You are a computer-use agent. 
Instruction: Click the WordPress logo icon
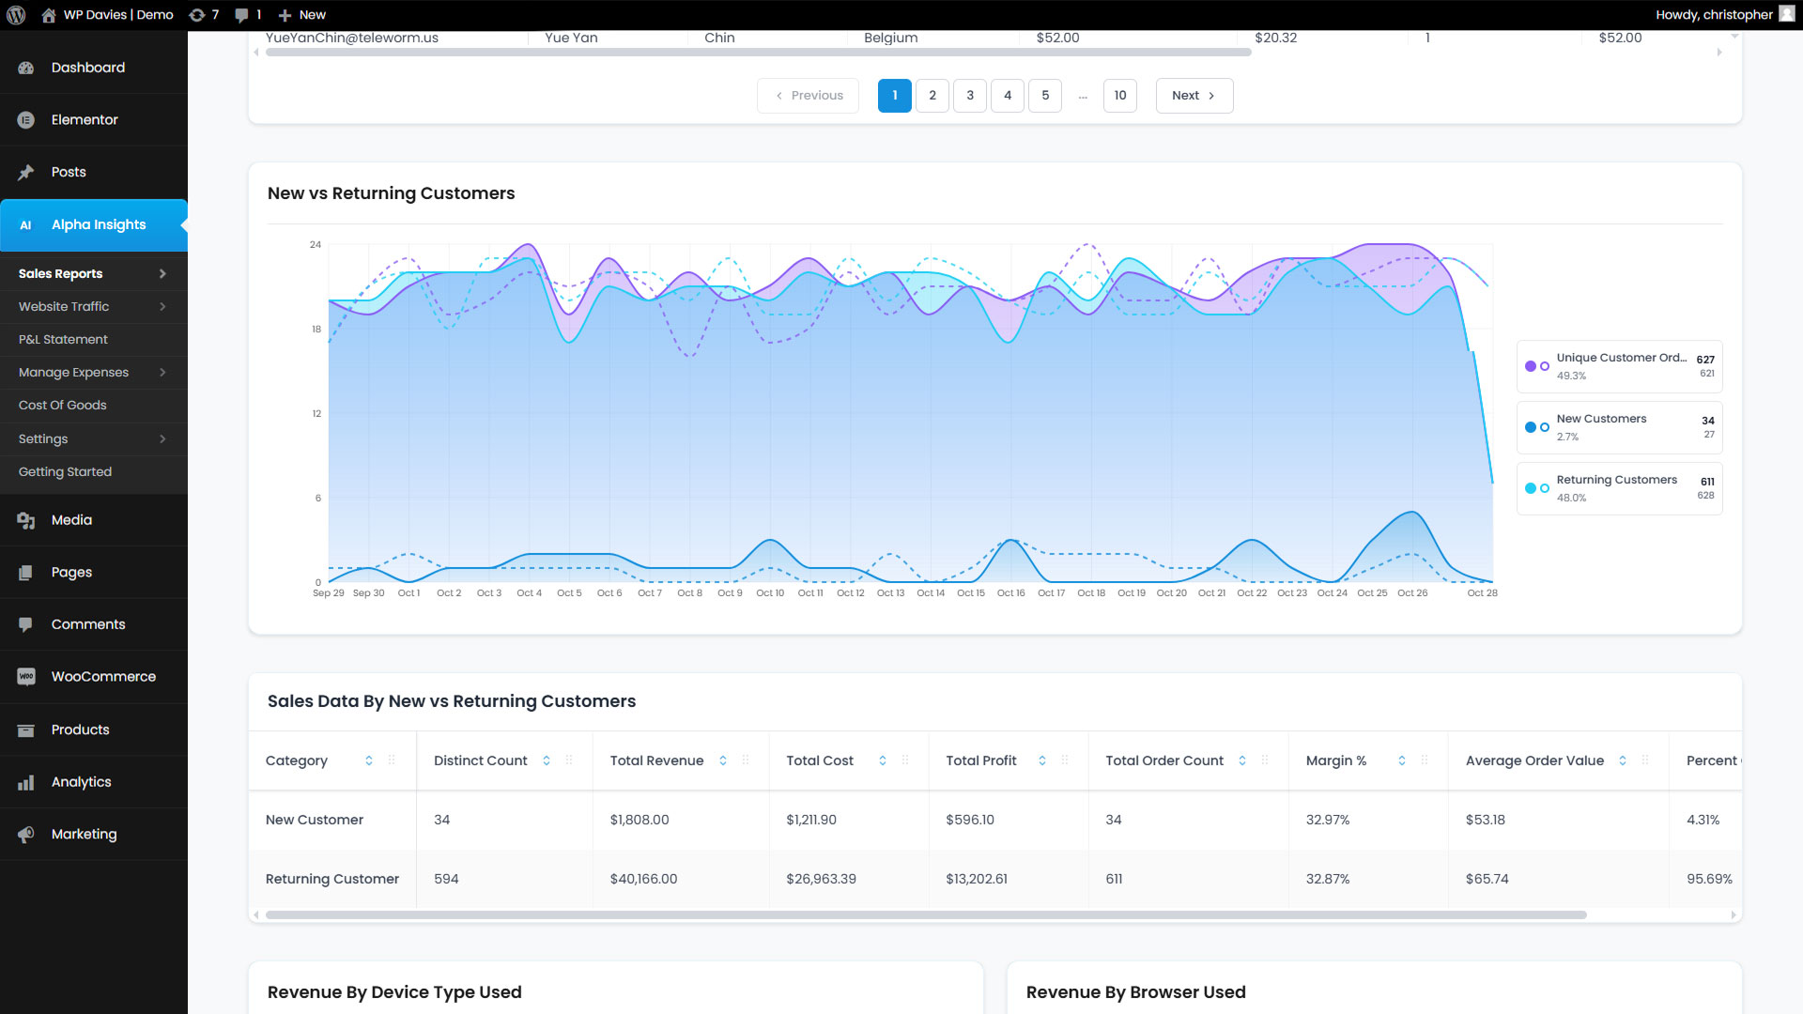16,15
